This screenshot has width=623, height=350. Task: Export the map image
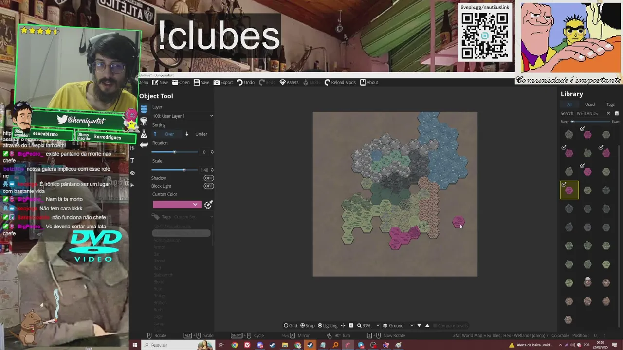click(x=223, y=82)
